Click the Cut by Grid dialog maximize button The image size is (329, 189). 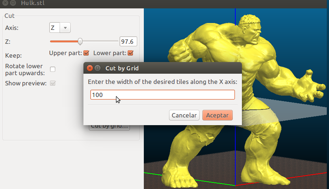pos(98,68)
